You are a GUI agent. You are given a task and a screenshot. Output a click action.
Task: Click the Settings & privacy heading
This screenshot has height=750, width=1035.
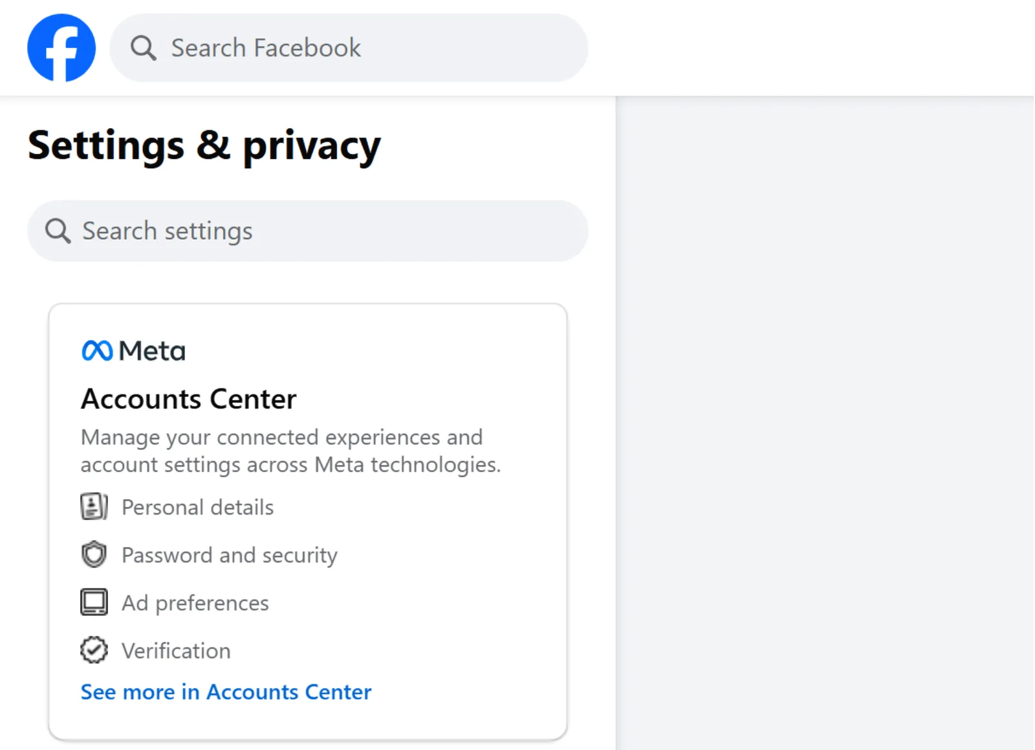click(x=204, y=145)
